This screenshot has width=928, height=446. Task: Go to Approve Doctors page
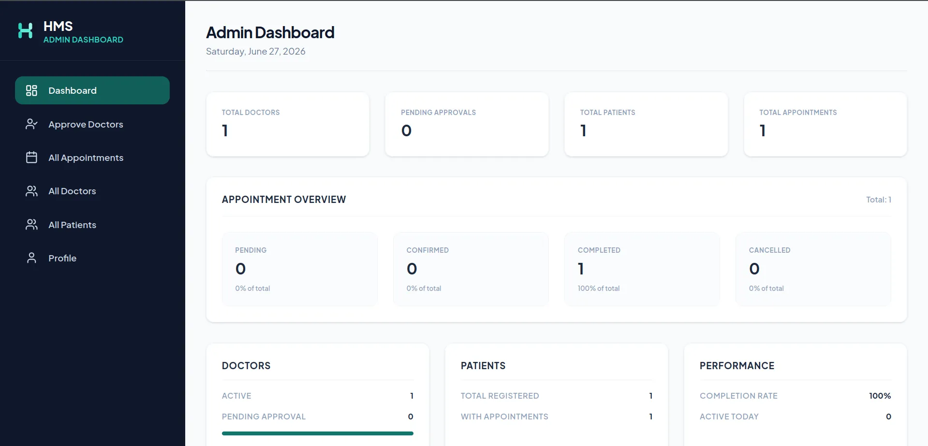tap(92, 124)
